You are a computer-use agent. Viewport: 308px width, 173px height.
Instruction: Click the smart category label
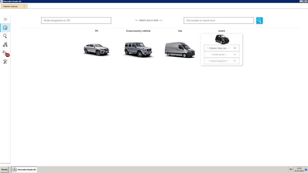pos(222,31)
